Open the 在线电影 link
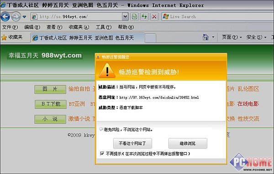This screenshot has width=274, height=174. 248,104
